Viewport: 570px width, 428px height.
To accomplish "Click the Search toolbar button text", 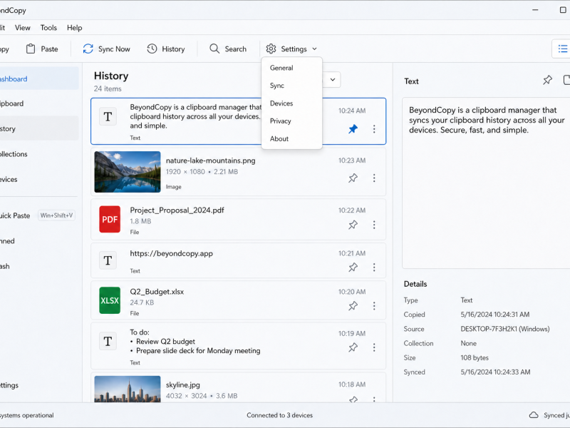I will point(236,49).
